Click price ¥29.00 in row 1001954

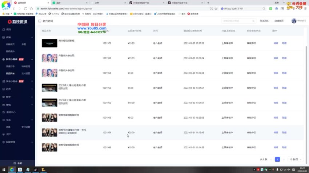(x=131, y=132)
